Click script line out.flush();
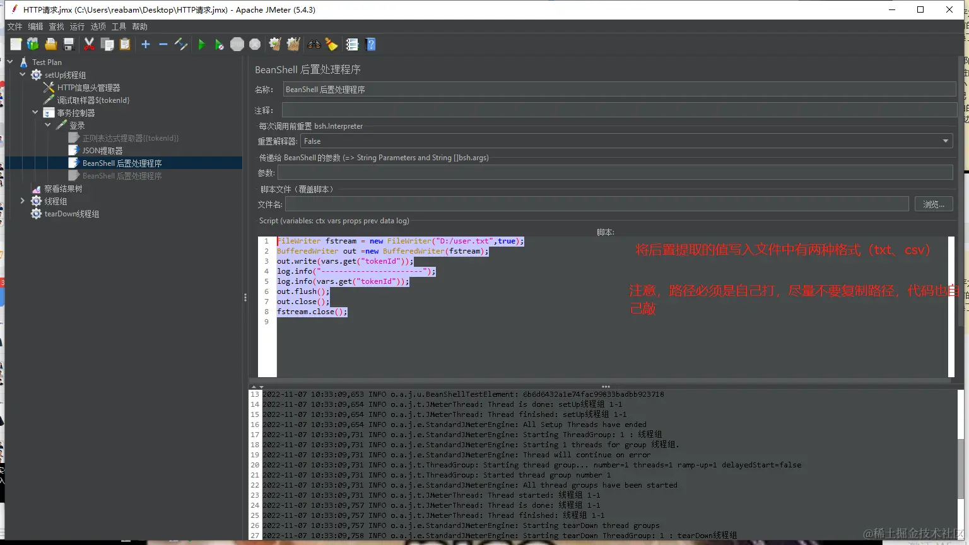 pyautogui.click(x=303, y=291)
